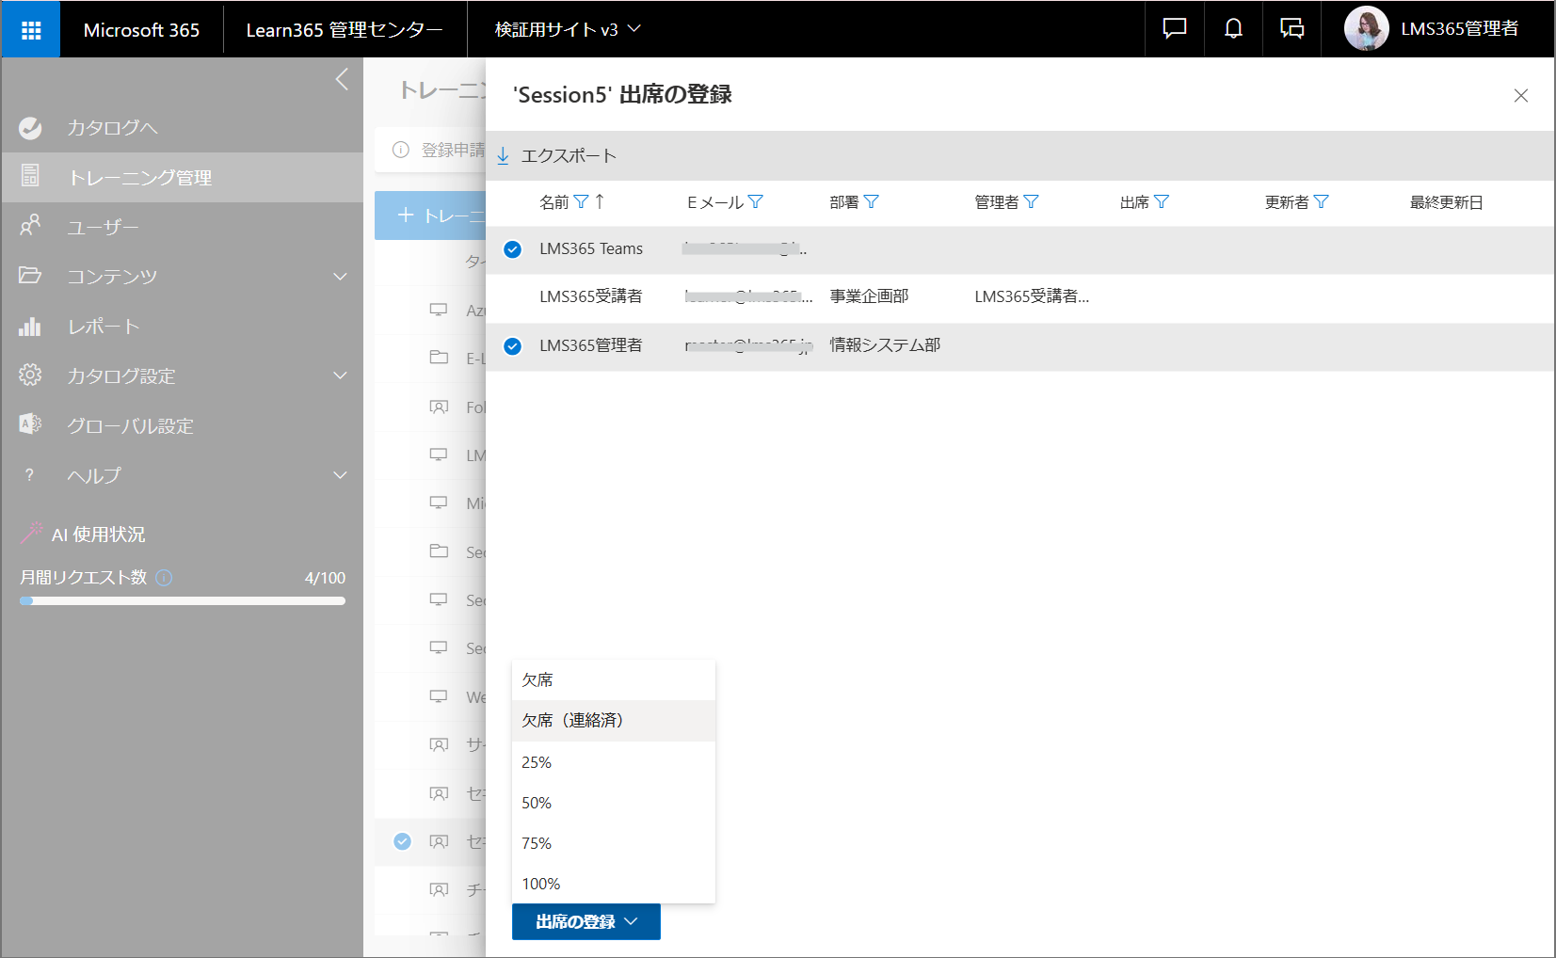The image size is (1556, 958).
Task: Click the 最終更新日 column header
Action: 1446,202
